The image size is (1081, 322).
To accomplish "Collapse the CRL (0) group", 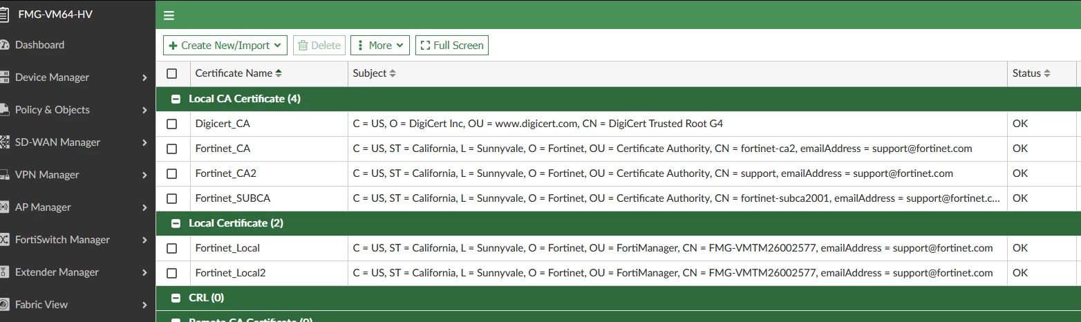I will pyautogui.click(x=176, y=298).
